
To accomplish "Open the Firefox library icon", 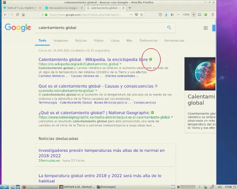I will [x=172, y=15].
